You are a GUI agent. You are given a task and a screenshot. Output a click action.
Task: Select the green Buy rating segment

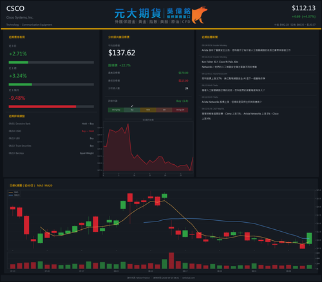[x=132, y=110]
